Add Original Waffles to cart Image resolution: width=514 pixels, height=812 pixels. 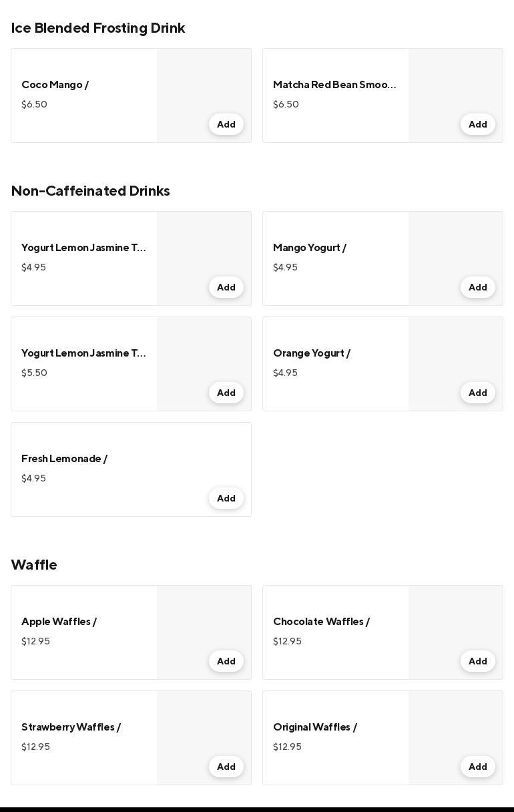tap(477, 767)
